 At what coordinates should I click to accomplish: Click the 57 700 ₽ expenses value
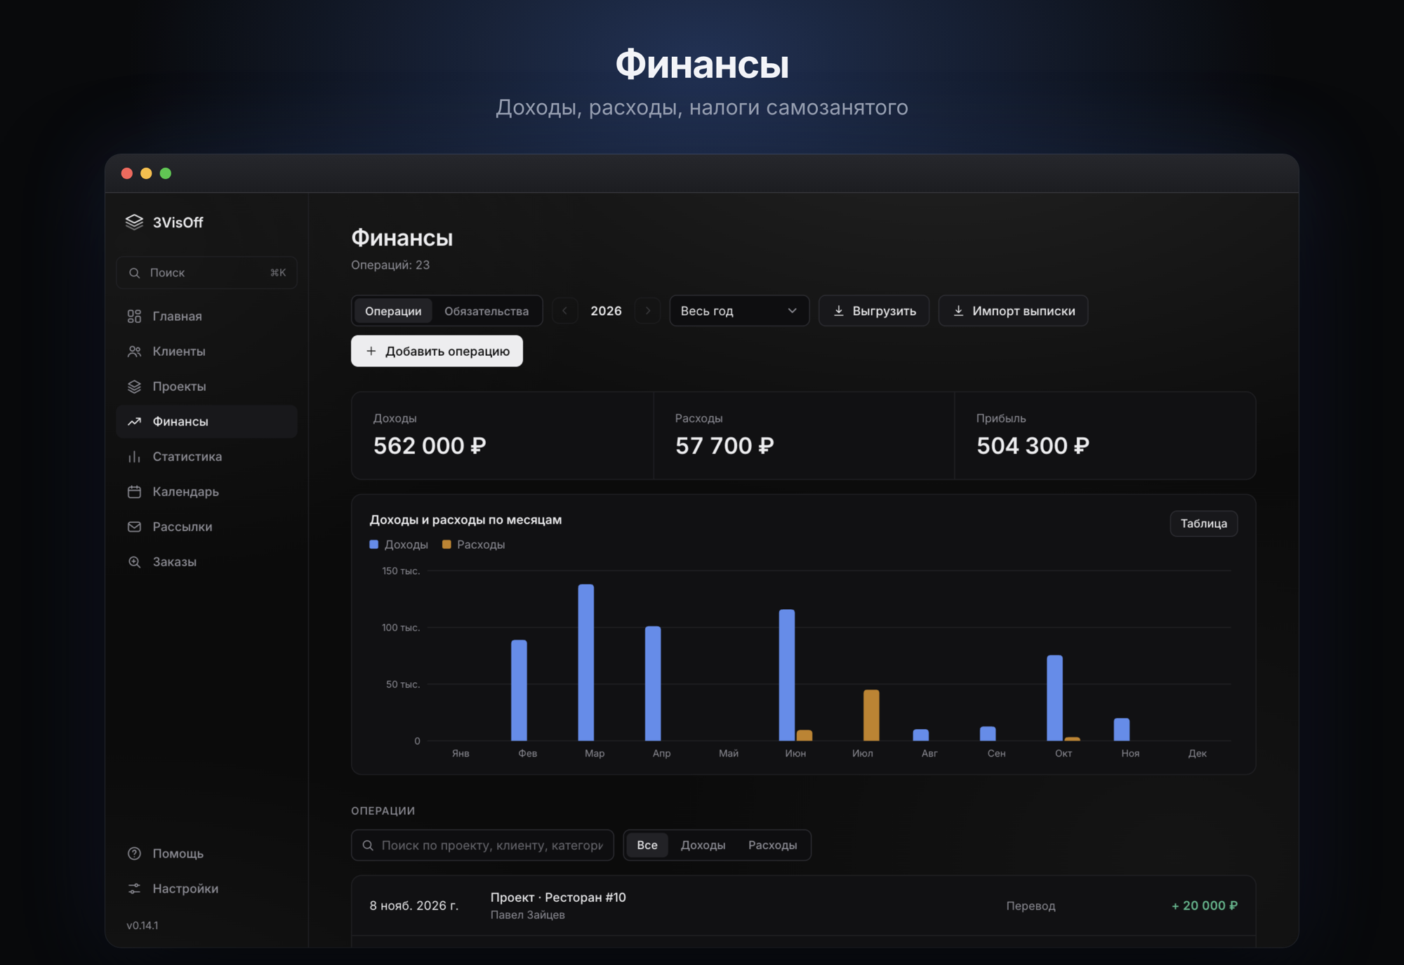point(724,446)
